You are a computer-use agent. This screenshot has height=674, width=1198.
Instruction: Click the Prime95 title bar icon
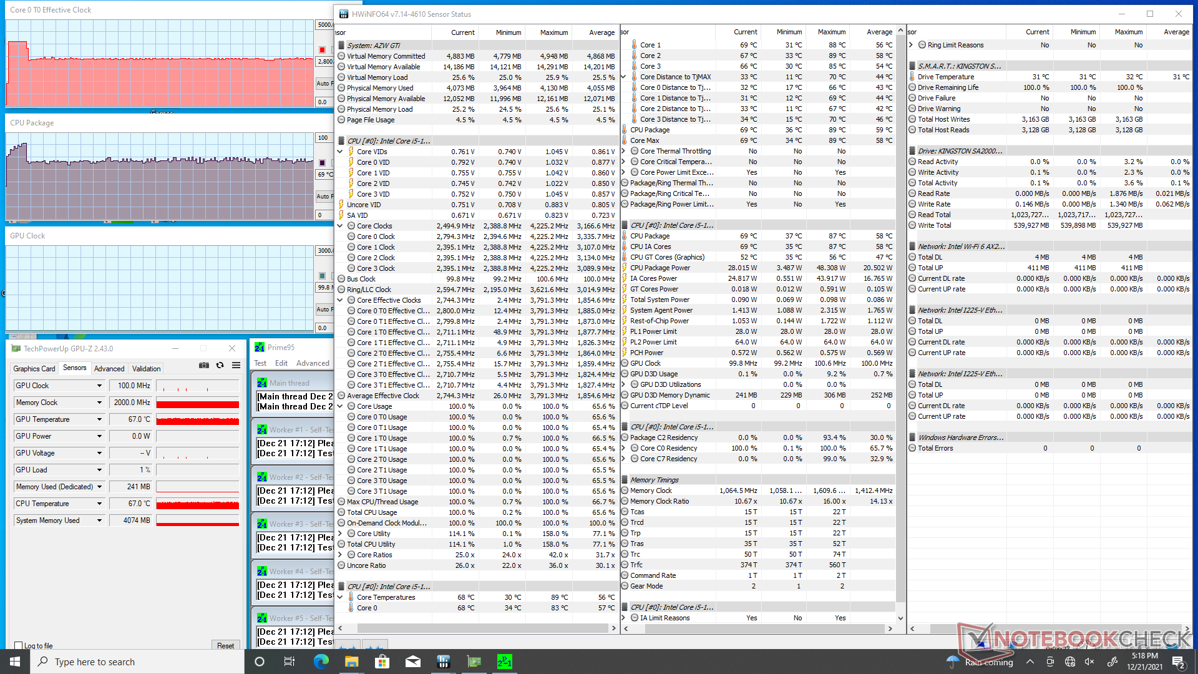pos(260,348)
